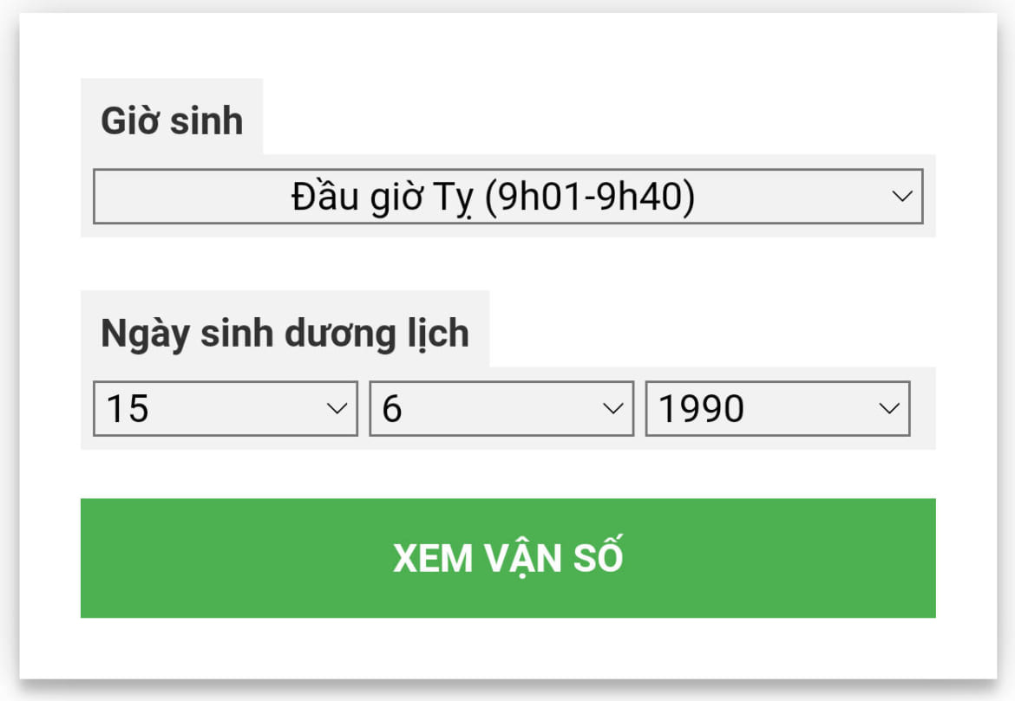Click the white card area below the green button
The height and width of the screenshot is (701, 1015).
[x=507, y=647]
